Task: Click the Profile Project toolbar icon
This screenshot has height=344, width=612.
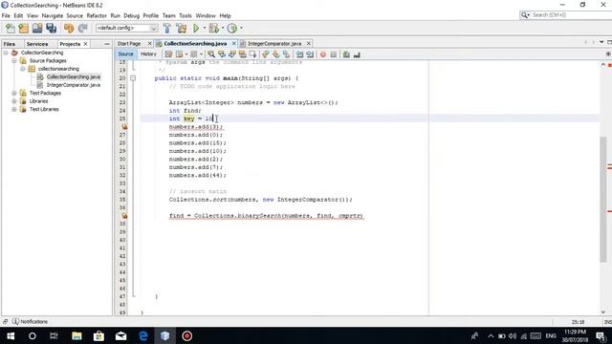Action: point(231,28)
